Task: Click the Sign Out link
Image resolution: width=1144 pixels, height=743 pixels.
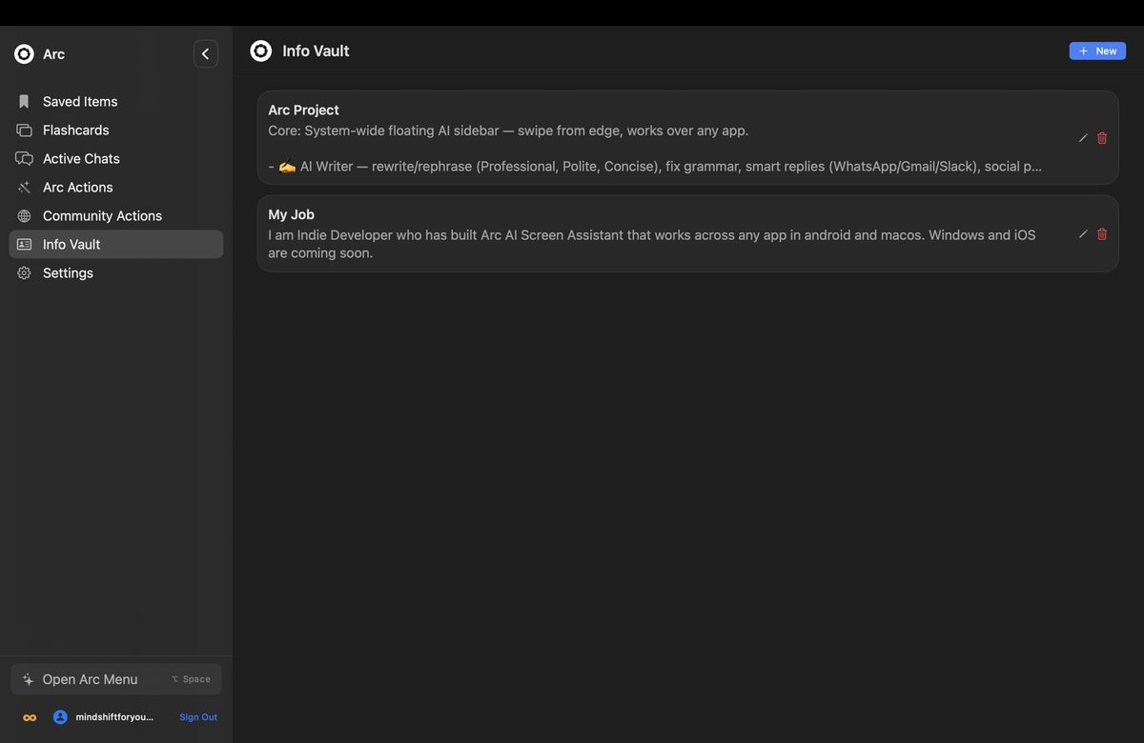Action: click(x=198, y=717)
